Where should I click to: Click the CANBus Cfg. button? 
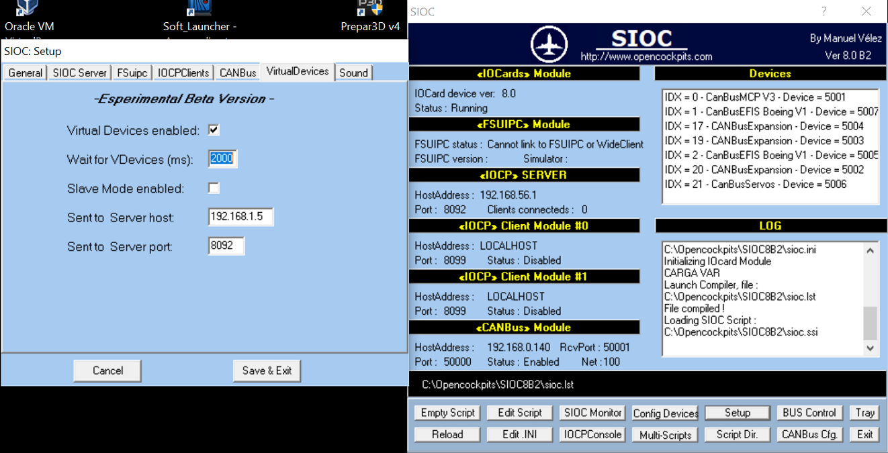click(809, 434)
